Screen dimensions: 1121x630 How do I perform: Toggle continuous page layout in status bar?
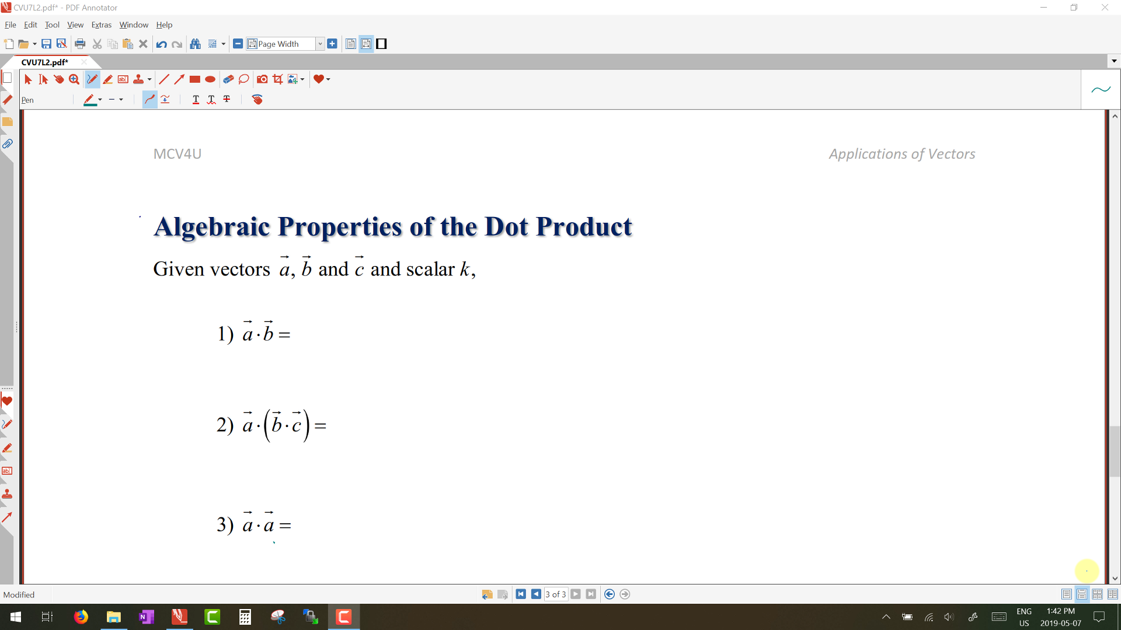1082,594
